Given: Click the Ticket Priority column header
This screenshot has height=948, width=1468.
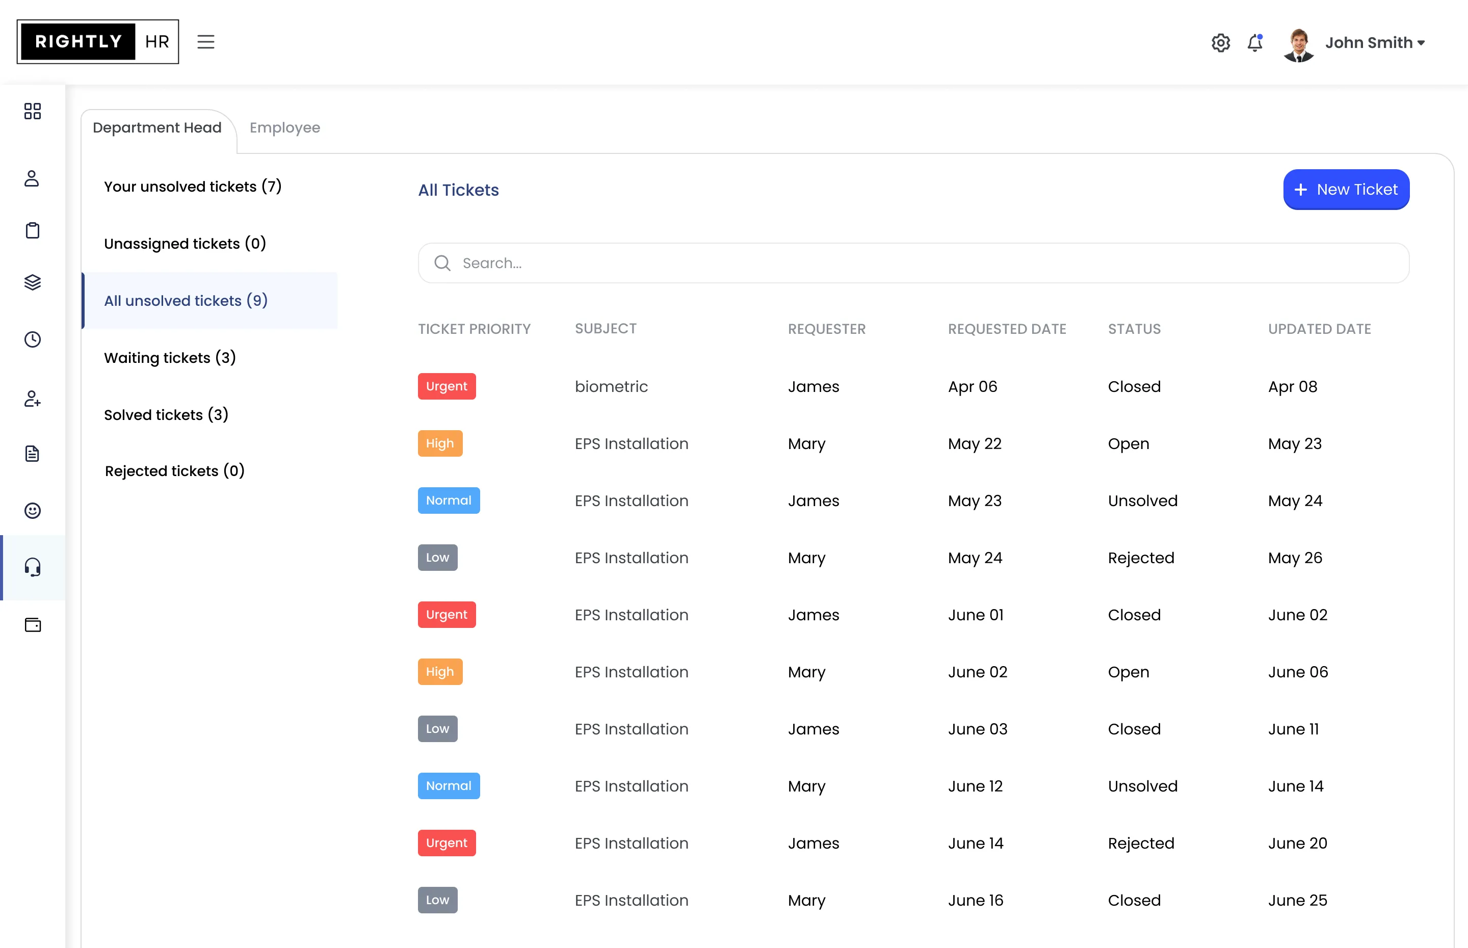Looking at the screenshot, I should (474, 329).
